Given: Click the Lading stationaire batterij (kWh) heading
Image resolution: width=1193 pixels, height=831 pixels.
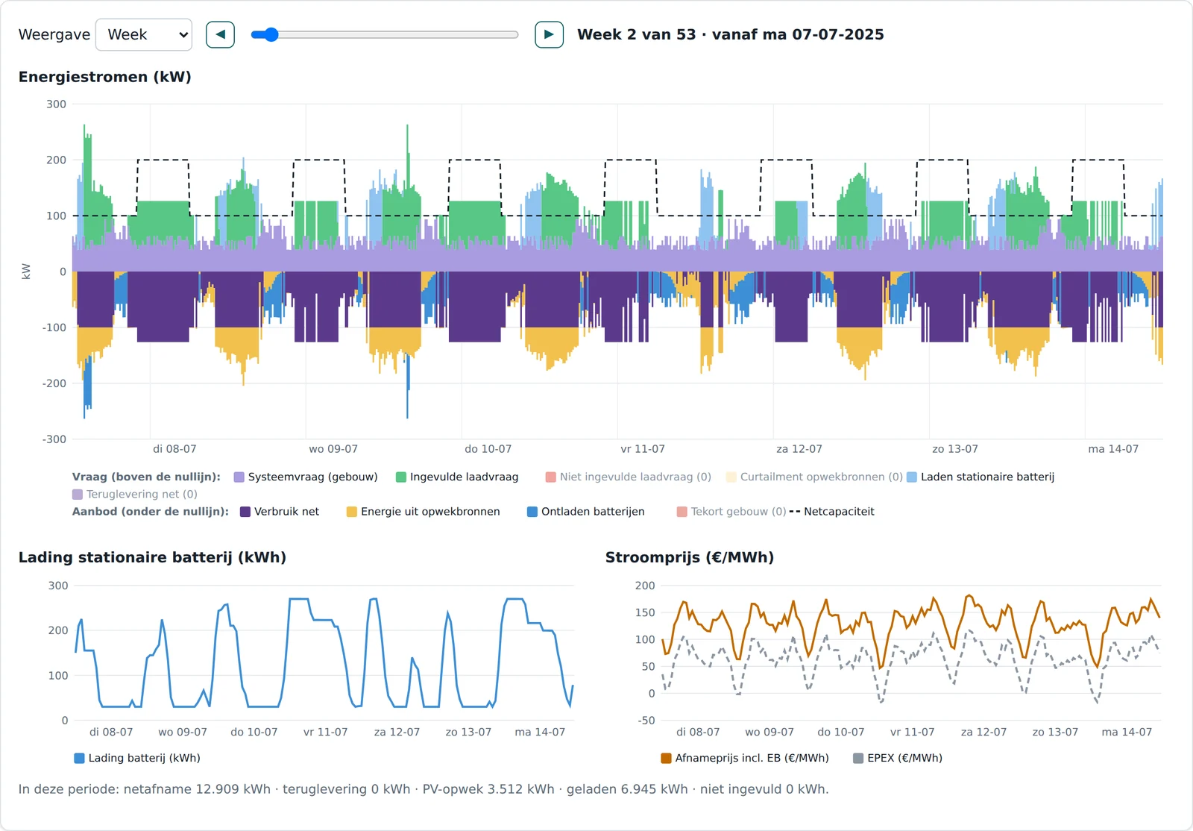Looking at the screenshot, I should [153, 557].
